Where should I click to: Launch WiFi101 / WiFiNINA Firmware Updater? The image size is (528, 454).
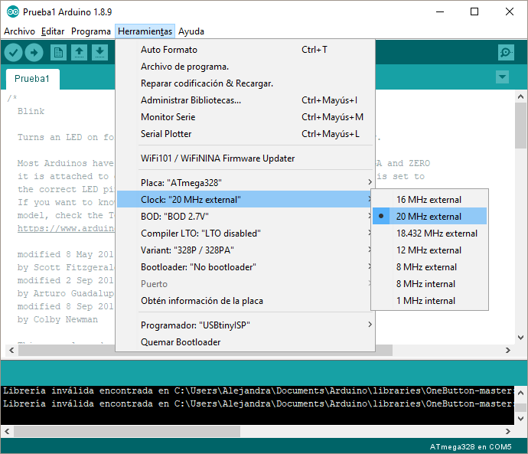245,158
